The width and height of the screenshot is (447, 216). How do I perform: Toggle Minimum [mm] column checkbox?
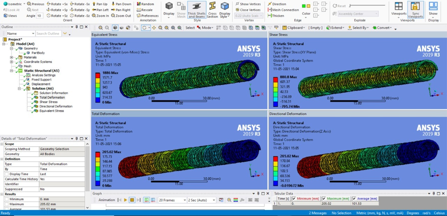[x=294, y=199]
